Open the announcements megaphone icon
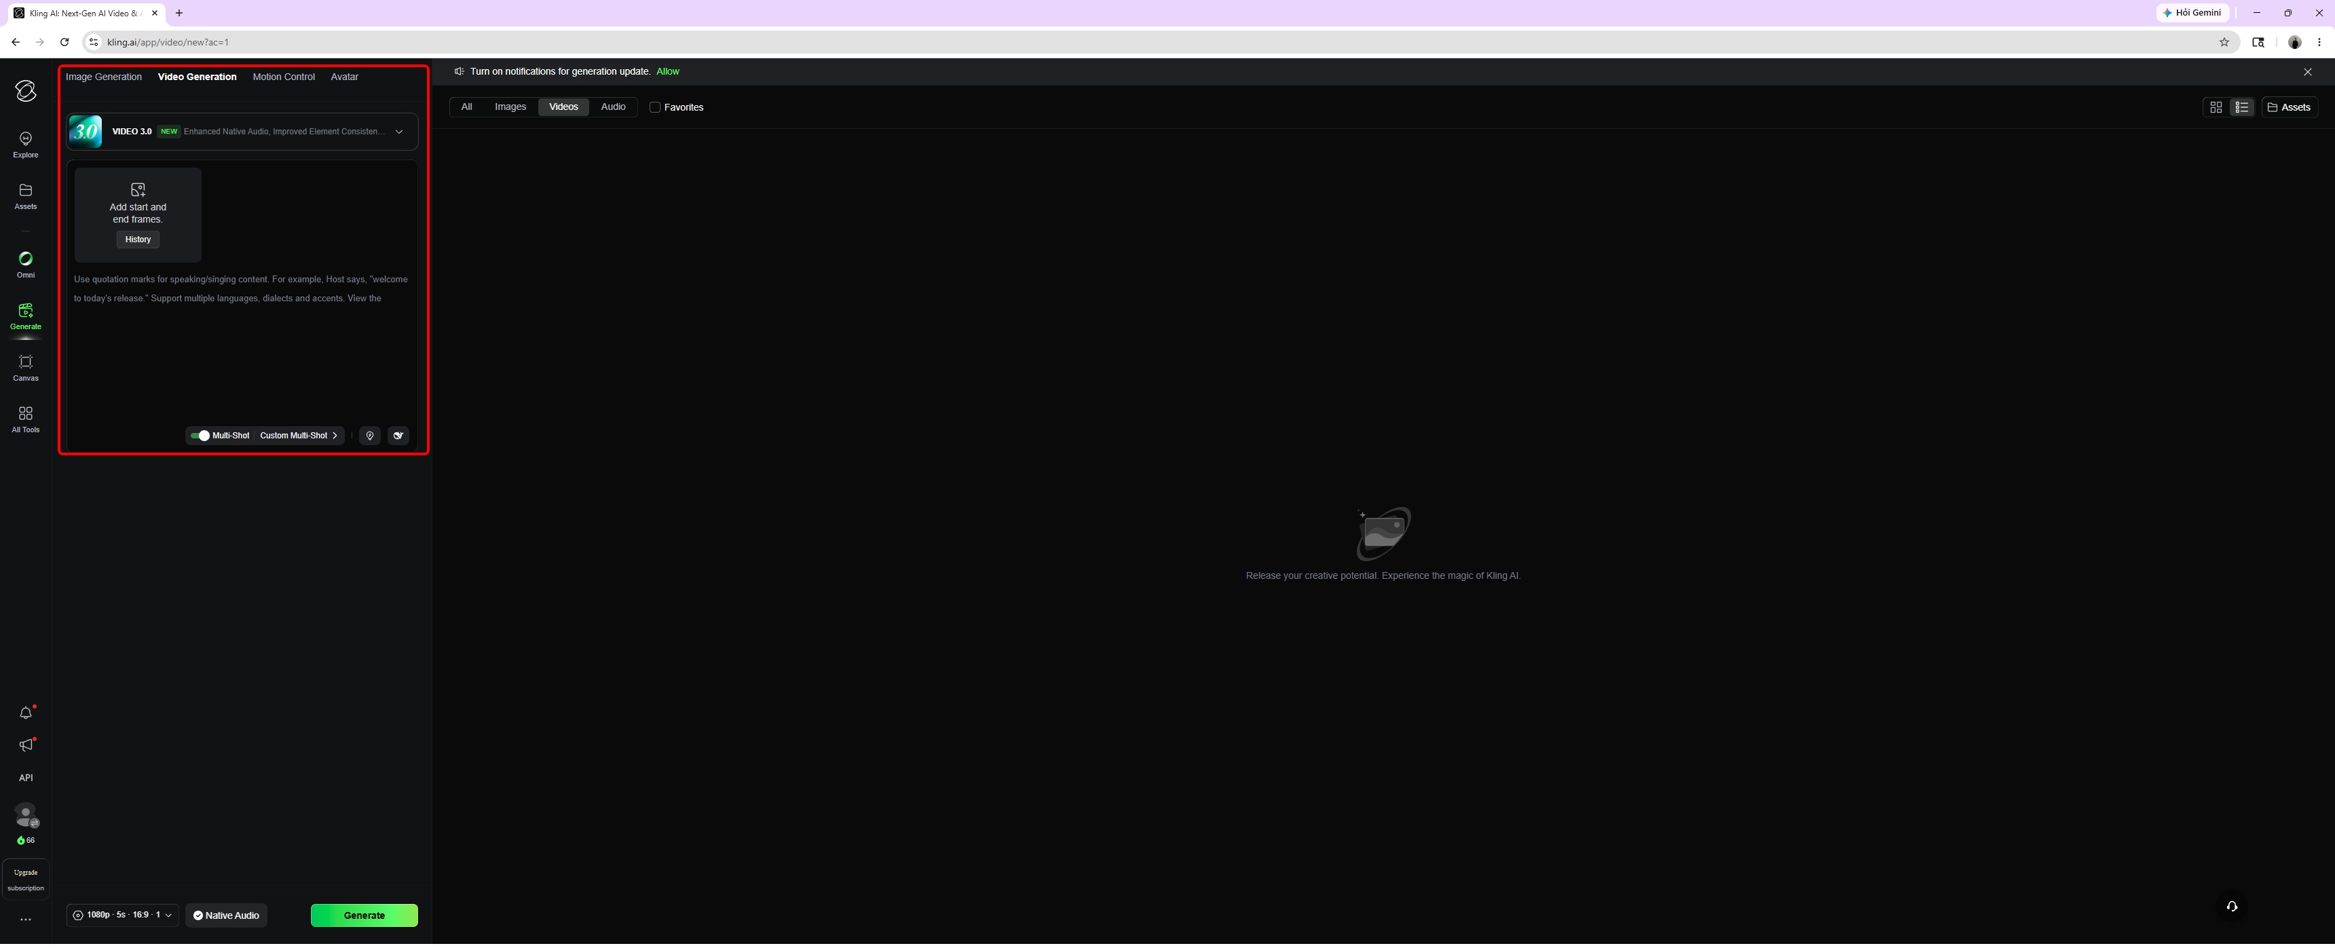The image size is (2335, 948). click(x=25, y=745)
